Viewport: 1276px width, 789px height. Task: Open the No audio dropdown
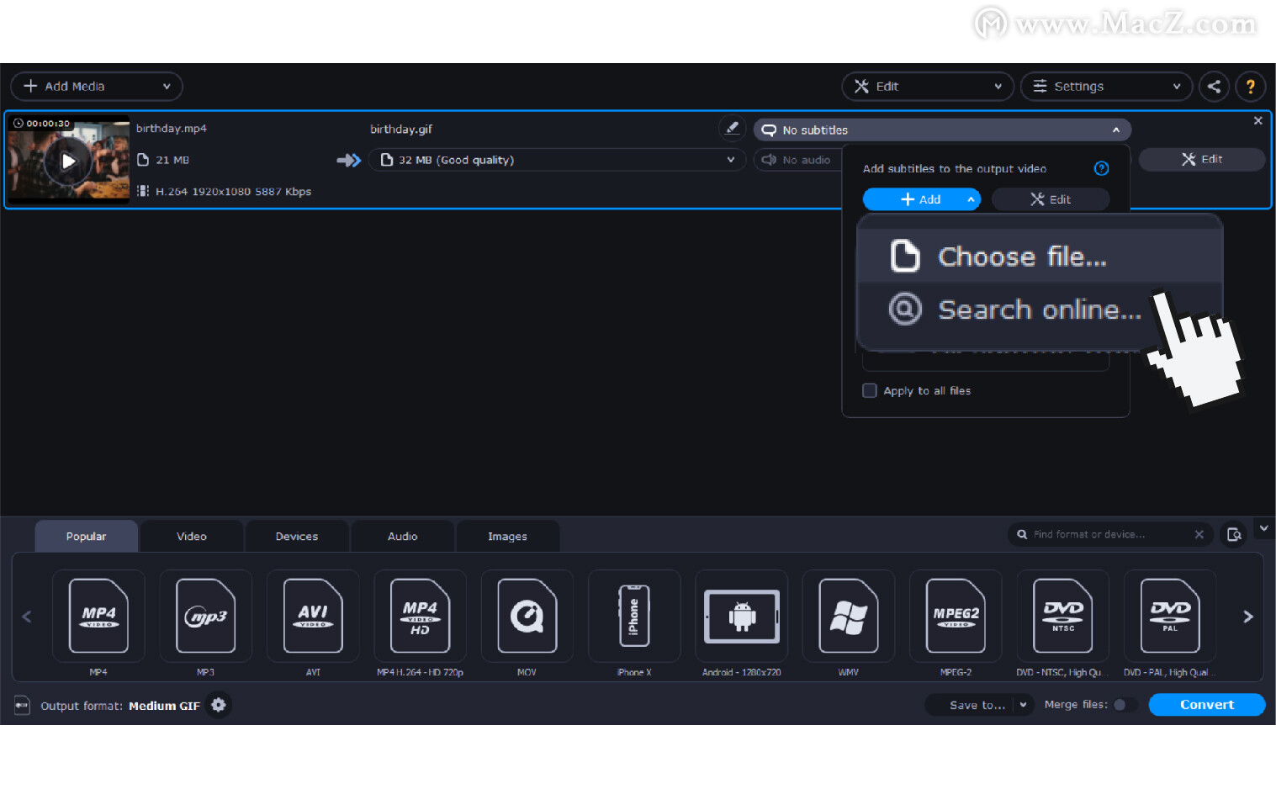(797, 160)
